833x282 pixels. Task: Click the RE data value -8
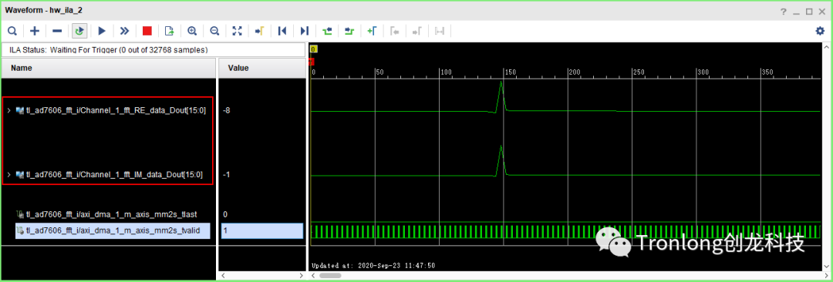pos(226,110)
